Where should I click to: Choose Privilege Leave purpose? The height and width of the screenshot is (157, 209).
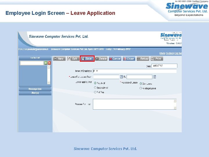tap(140, 88)
